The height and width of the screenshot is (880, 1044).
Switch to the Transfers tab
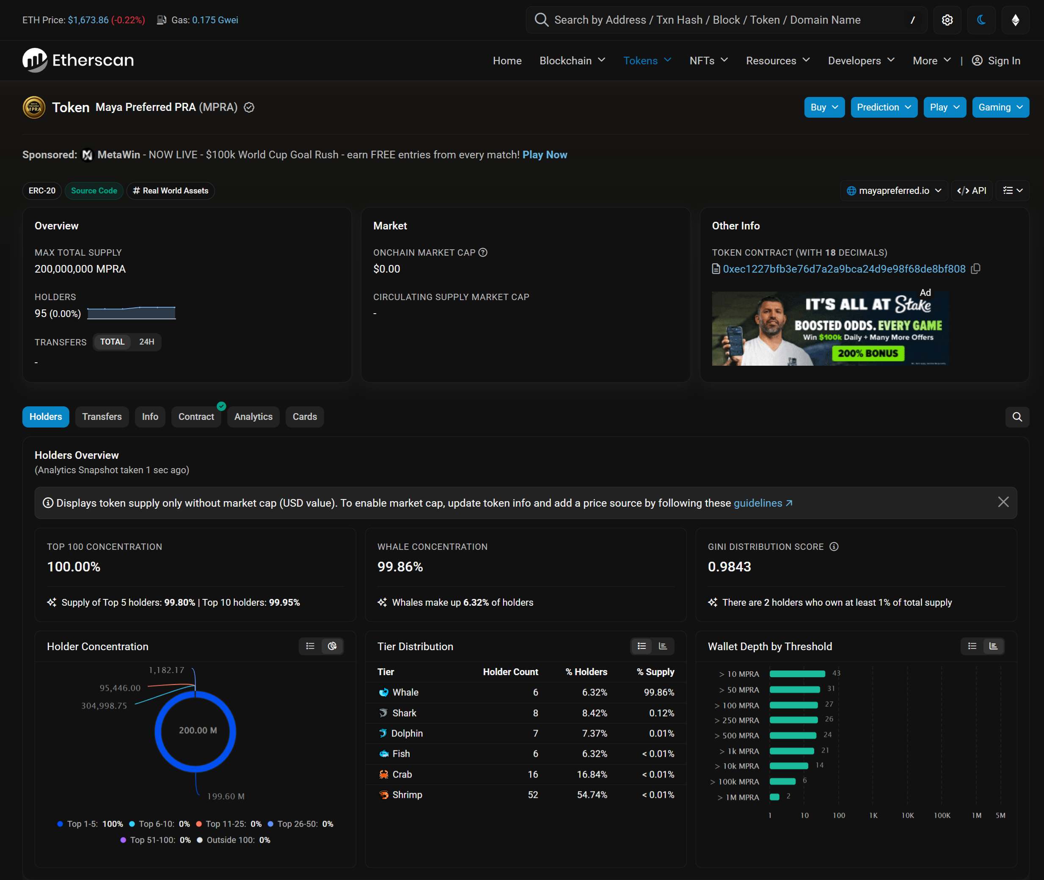pos(102,417)
